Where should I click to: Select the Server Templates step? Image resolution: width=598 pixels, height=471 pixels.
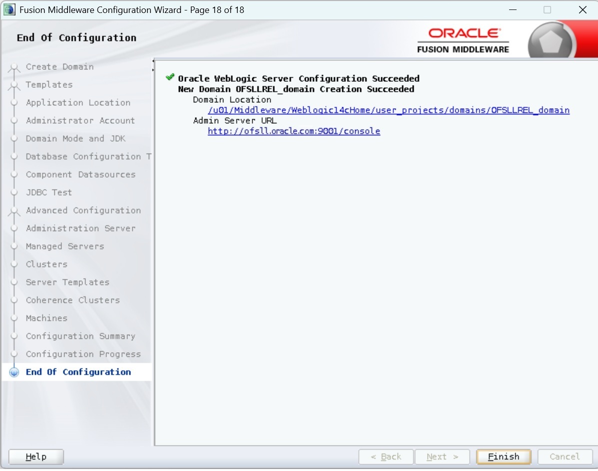point(67,282)
